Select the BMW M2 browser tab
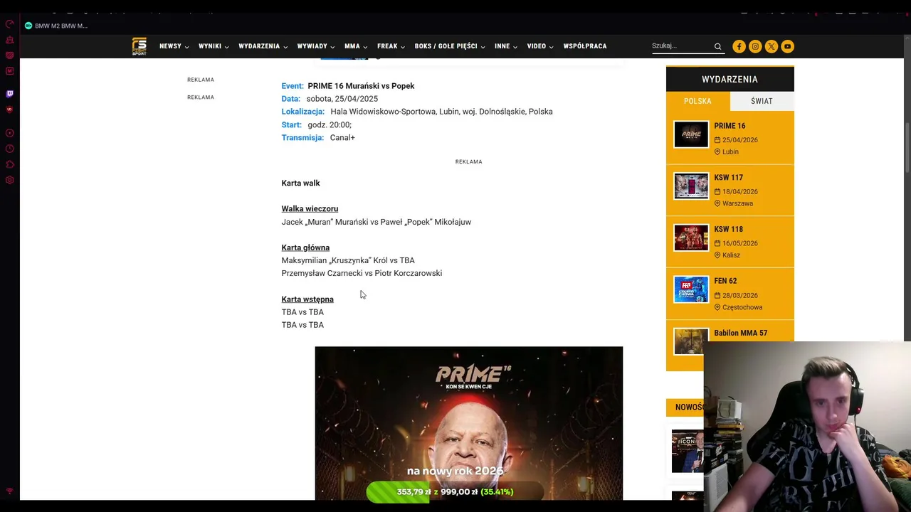 coord(57,26)
